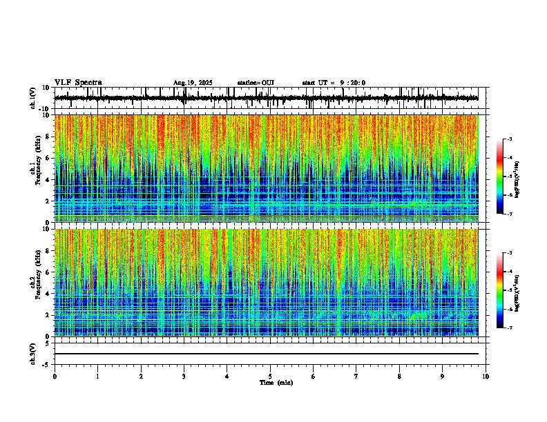Click the "-3" tick on ch.1 color bar
Screen dimensions: 547x422
click(509, 139)
